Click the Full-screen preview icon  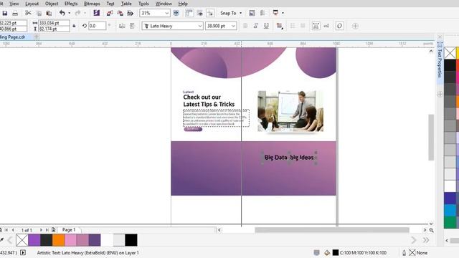pyautogui.click(x=176, y=13)
